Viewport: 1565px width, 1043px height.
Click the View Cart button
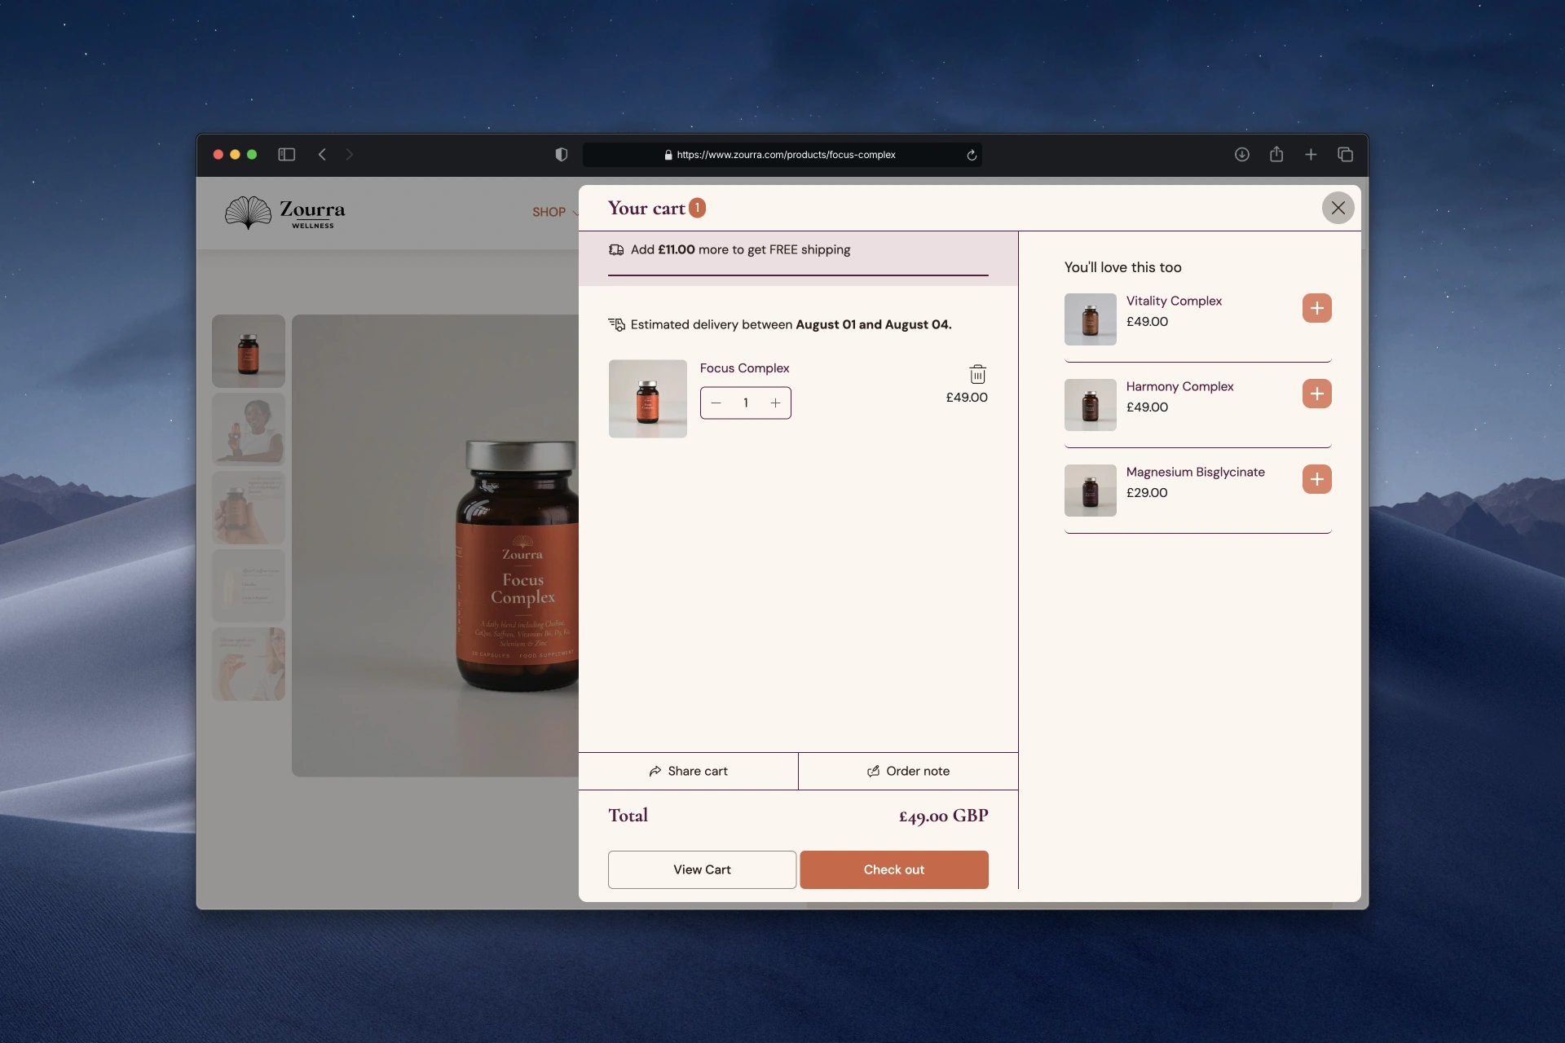point(702,869)
